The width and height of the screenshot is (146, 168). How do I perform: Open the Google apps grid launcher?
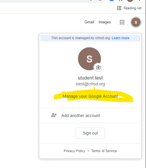point(122,22)
